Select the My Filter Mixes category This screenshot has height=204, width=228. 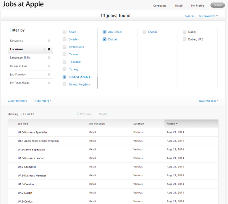tap(30, 83)
